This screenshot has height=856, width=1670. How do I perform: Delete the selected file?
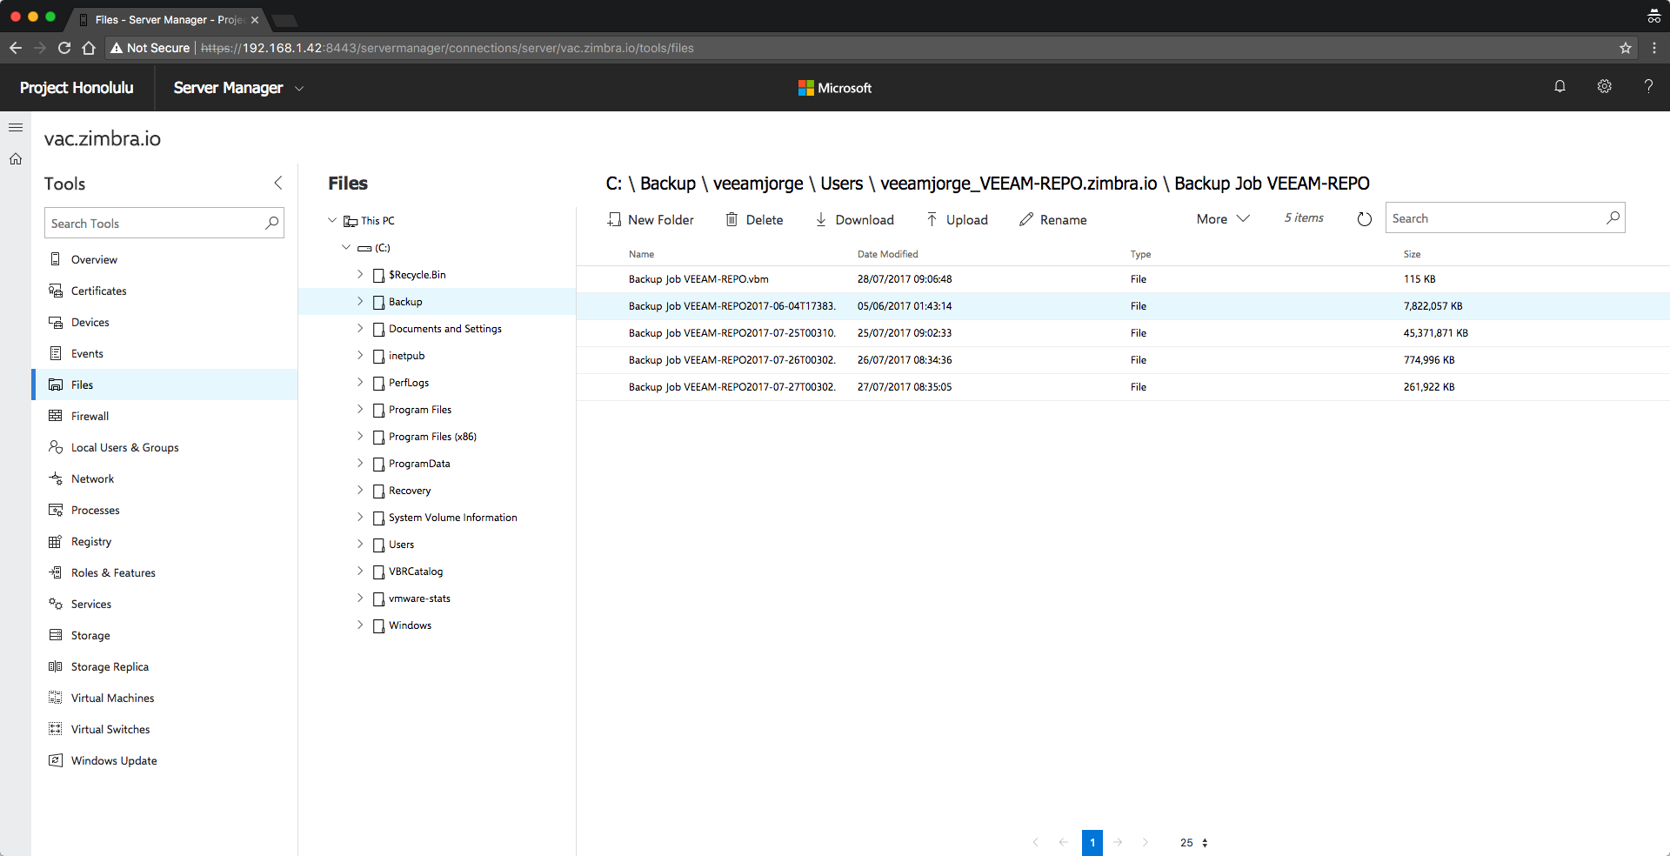(x=754, y=219)
